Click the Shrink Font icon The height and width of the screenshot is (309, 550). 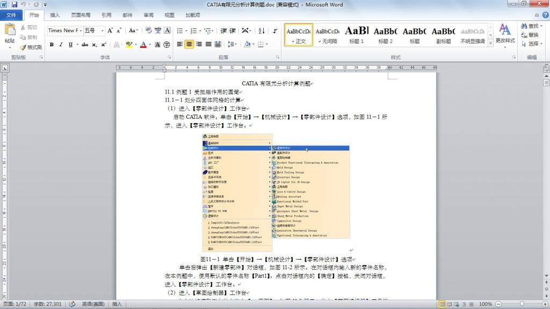point(119,31)
